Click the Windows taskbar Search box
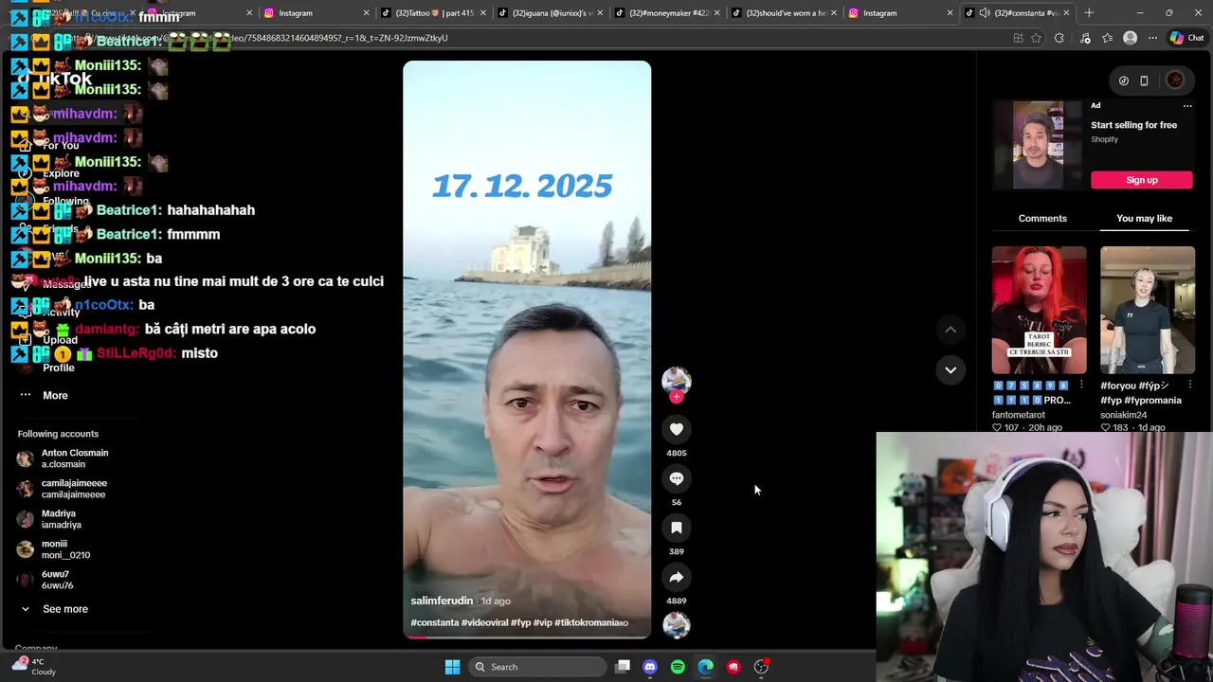This screenshot has height=682, width=1213. [537, 667]
